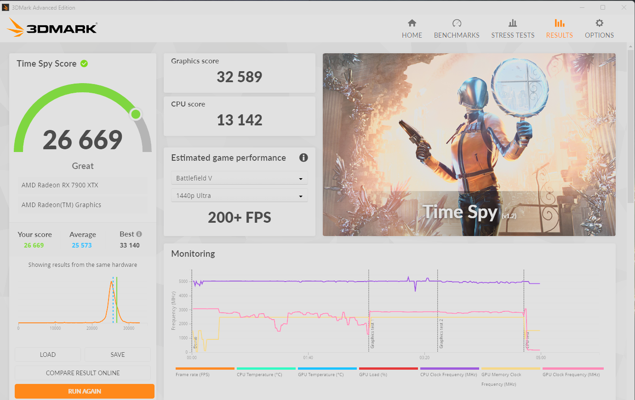Click the Best score value 33 140
635x400 pixels.
pyautogui.click(x=130, y=245)
